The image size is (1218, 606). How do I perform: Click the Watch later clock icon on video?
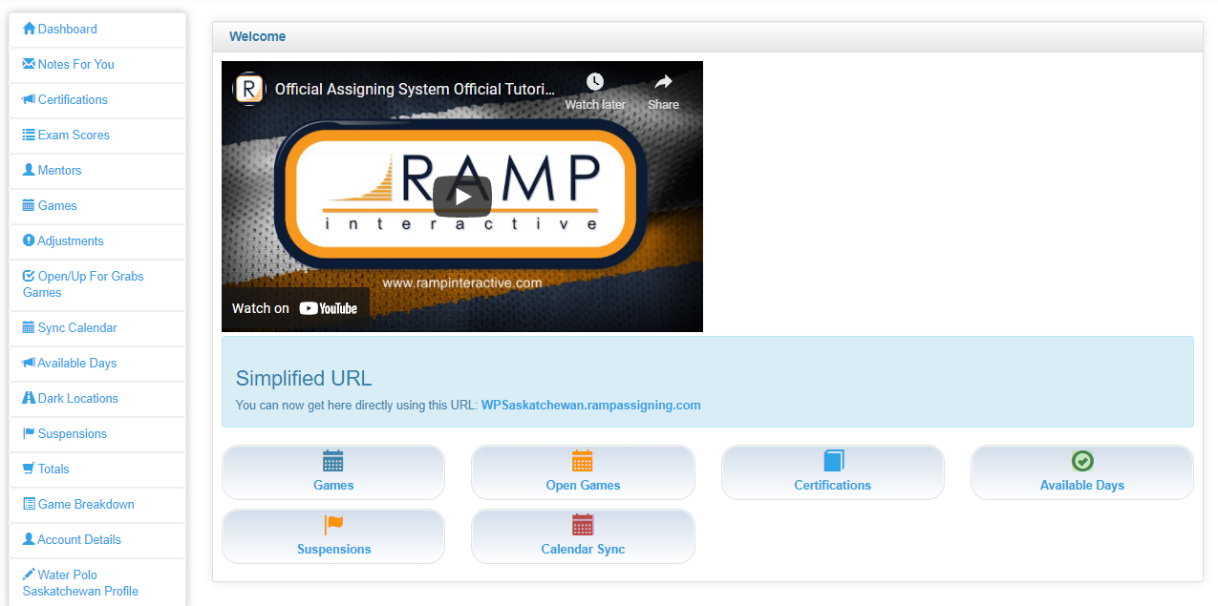(x=595, y=82)
